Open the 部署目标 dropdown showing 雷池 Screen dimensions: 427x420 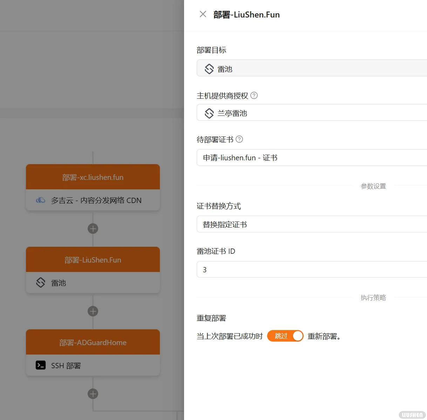pyautogui.click(x=311, y=68)
